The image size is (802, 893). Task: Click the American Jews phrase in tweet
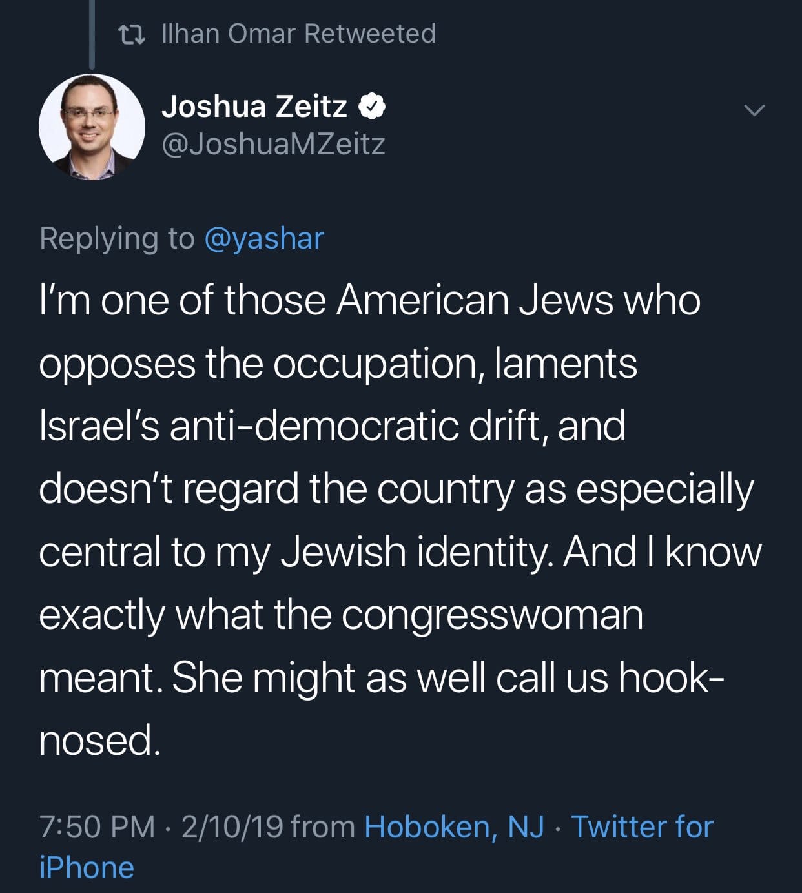(475, 301)
